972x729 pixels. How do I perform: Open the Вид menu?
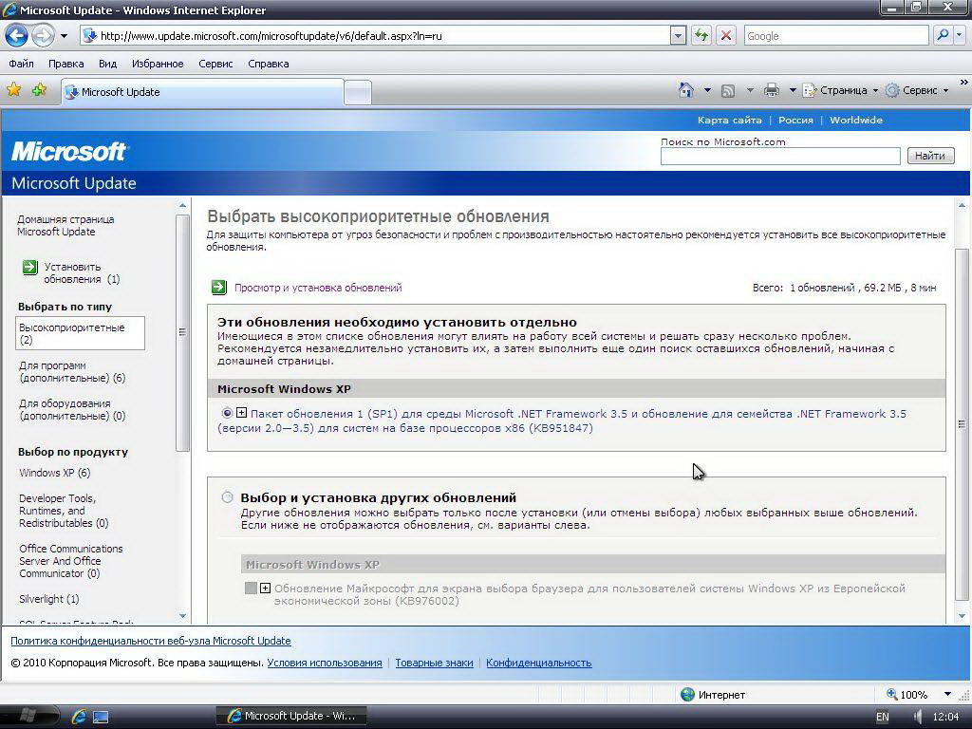107,64
